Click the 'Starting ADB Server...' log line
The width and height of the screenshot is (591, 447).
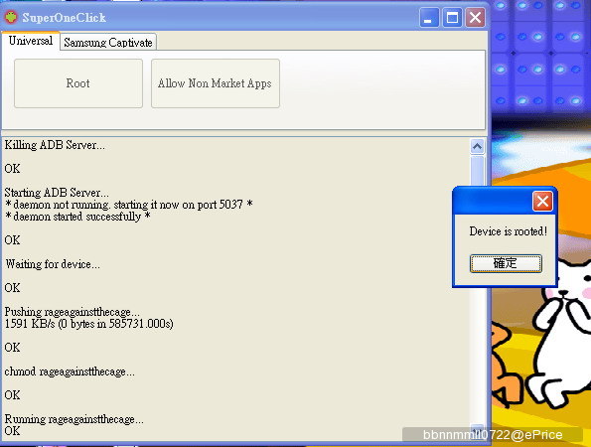57,193
